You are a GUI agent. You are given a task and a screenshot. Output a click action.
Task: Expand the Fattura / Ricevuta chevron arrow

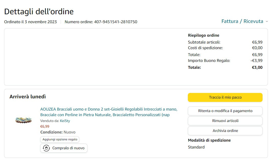click(267, 22)
